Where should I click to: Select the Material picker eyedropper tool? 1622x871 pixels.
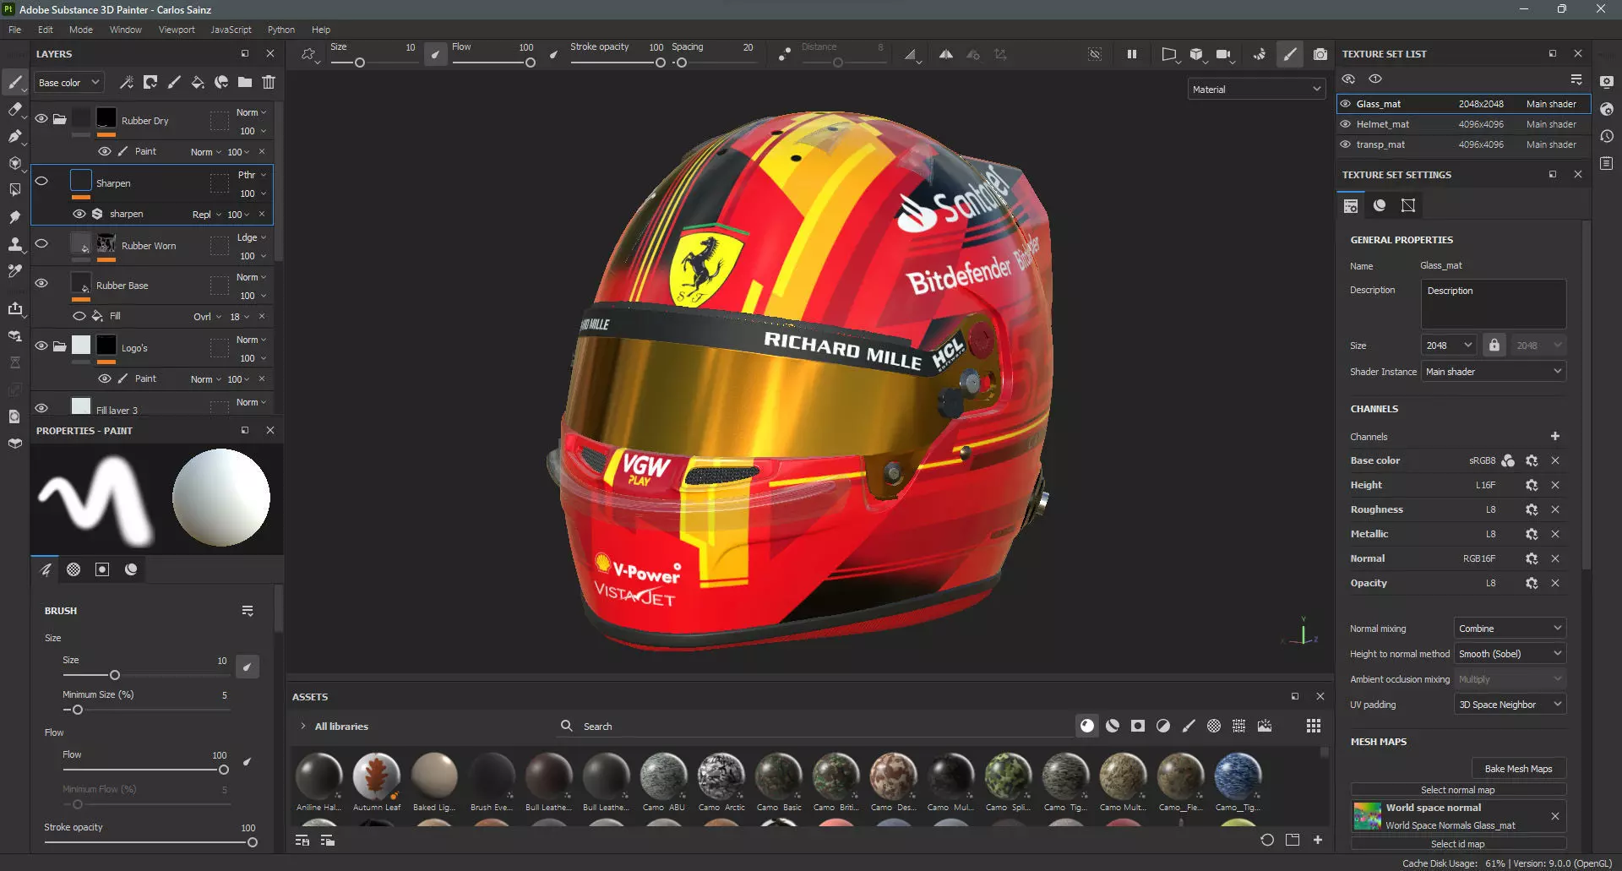[15, 271]
